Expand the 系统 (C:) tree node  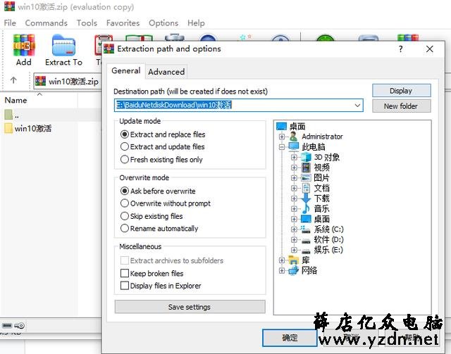tap(294, 229)
